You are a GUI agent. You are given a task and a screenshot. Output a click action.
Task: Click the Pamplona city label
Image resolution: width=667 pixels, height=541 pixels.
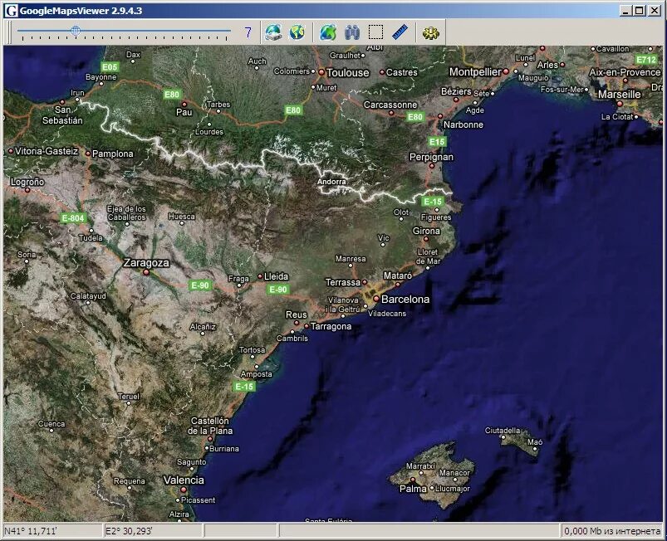coord(112,154)
